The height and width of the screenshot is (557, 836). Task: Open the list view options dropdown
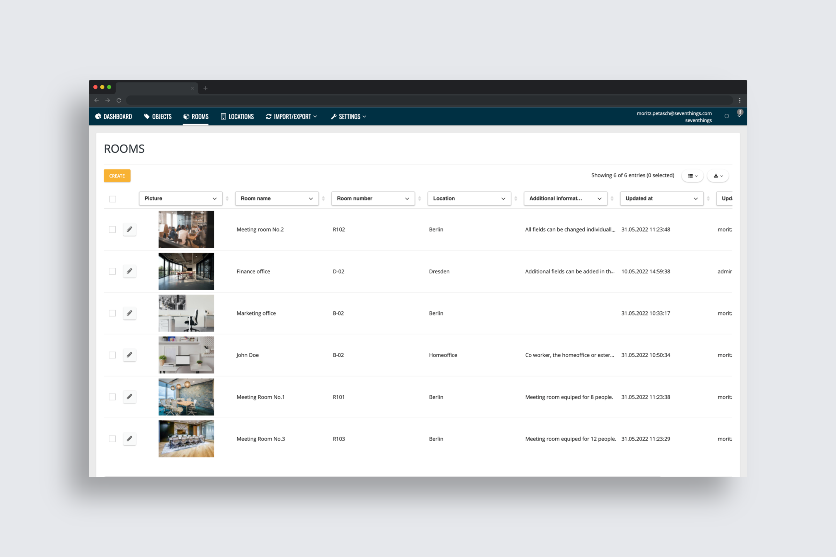click(x=692, y=176)
